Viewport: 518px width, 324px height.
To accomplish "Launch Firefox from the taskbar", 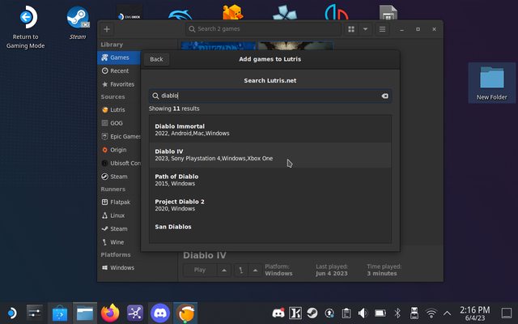I will point(110,312).
